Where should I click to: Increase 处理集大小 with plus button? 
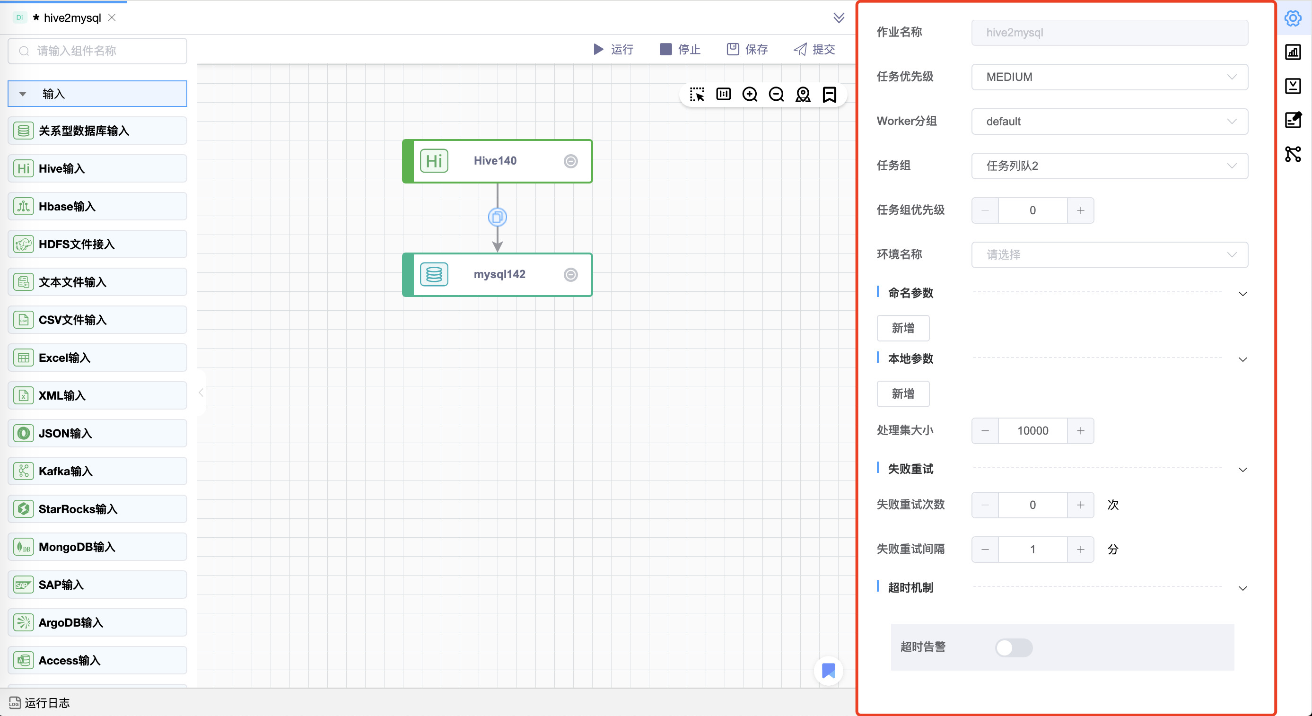pos(1080,431)
